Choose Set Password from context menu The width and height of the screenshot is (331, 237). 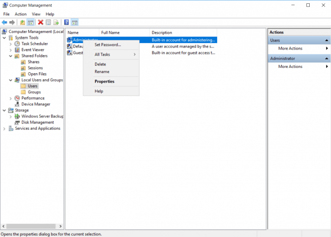[107, 45]
